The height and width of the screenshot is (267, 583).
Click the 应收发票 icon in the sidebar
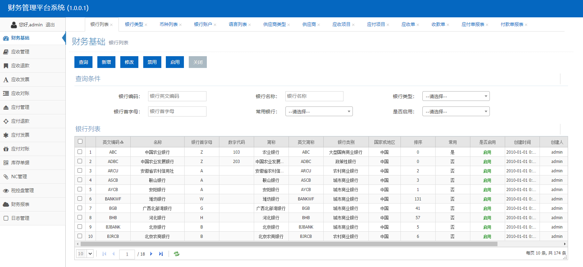click(x=6, y=80)
